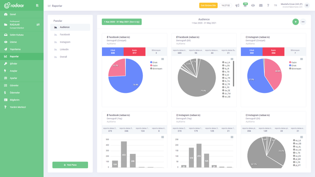Open the help question mark icon
Viewport: 315px width, 177px height.
pos(268,5)
